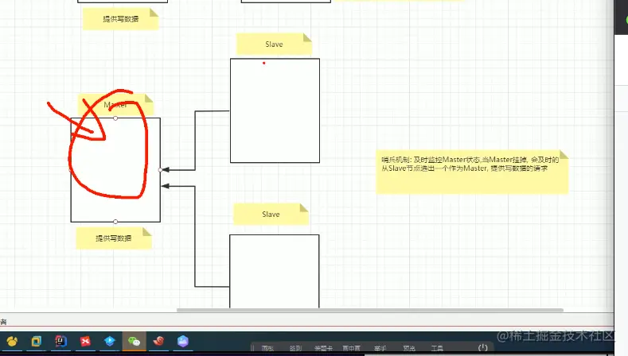Open the yellow paw app in taskbar
The height and width of the screenshot is (356, 628).
(x=12, y=341)
